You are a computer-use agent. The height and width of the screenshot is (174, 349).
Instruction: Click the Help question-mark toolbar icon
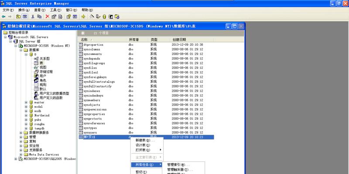[68, 17]
